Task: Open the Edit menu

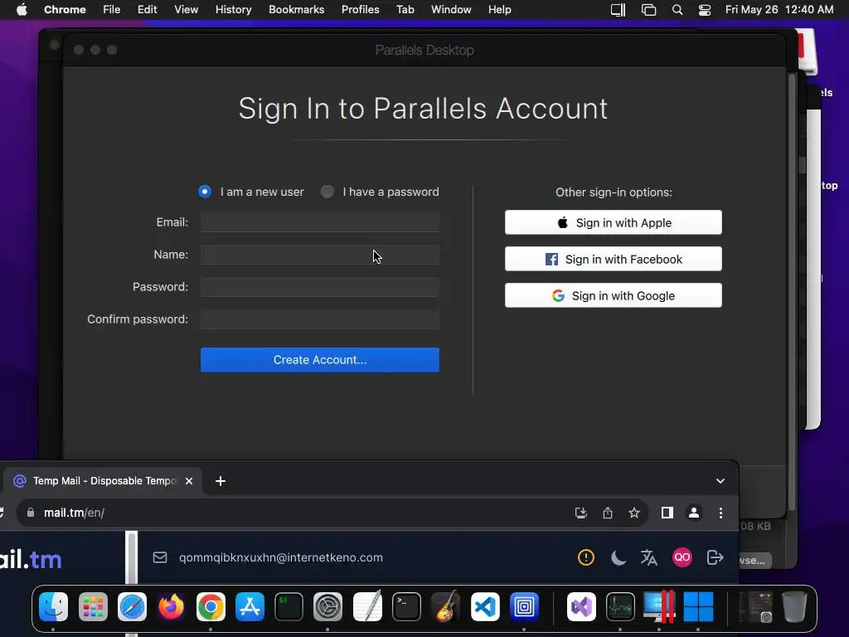Action: pyautogui.click(x=147, y=10)
